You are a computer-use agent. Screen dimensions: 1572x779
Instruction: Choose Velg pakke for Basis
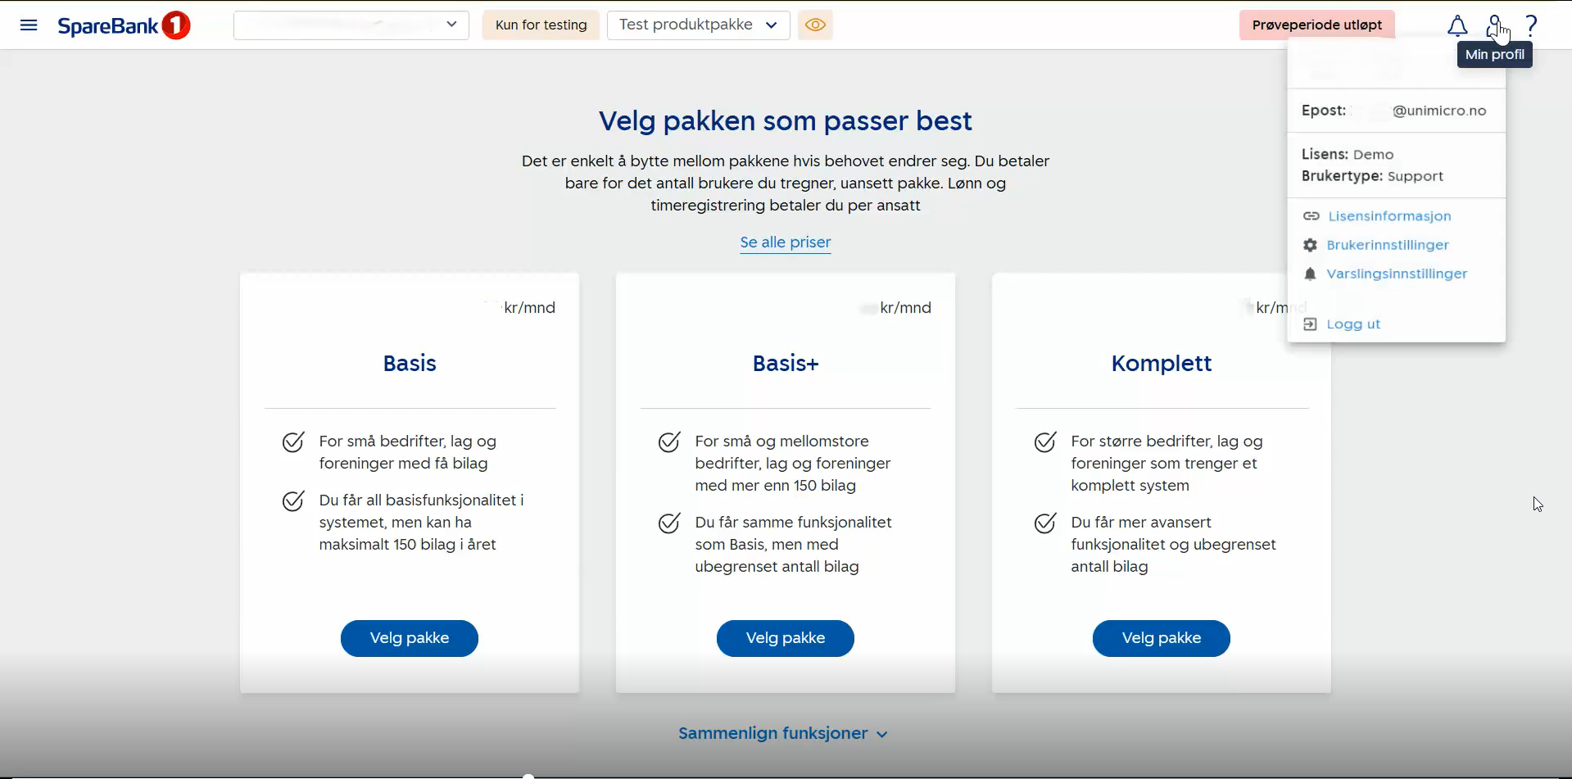tap(410, 638)
